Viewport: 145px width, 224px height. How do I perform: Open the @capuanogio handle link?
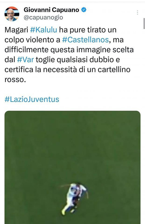(x=43, y=18)
